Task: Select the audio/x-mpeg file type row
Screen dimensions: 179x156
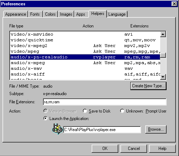Action: [x=85, y=63]
